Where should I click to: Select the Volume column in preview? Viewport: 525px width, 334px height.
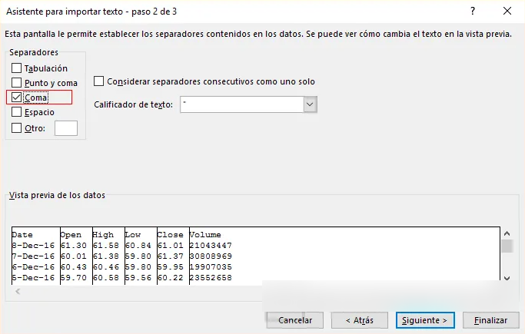pos(205,235)
